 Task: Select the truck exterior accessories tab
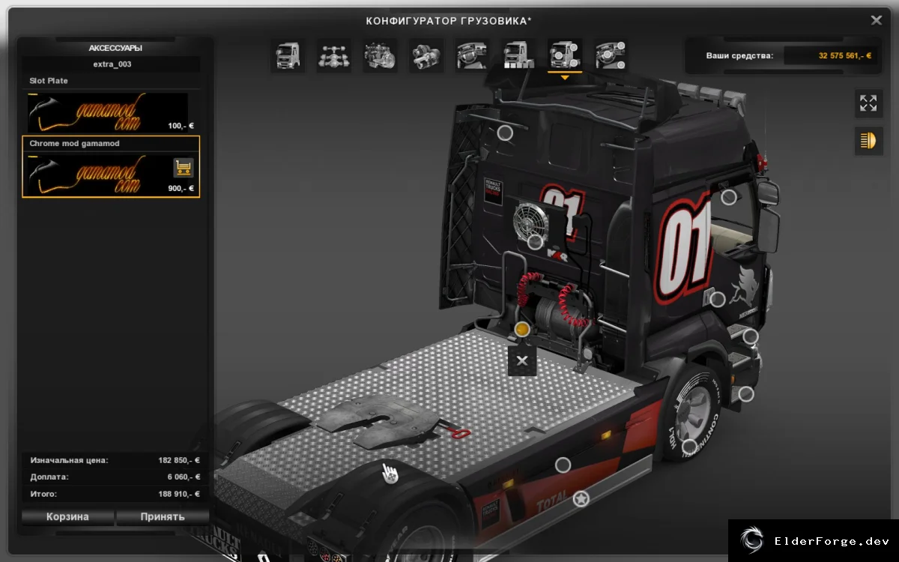566,56
